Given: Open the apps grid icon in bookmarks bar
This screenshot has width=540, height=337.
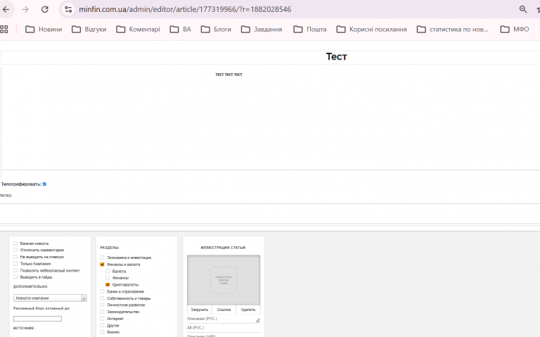Looking at the screenshot, I should 4,30.
